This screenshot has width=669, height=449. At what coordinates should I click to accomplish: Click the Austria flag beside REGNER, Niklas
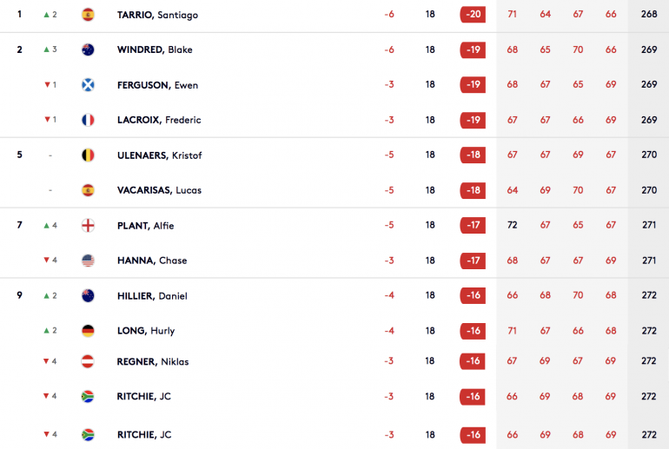pos(88,361)
